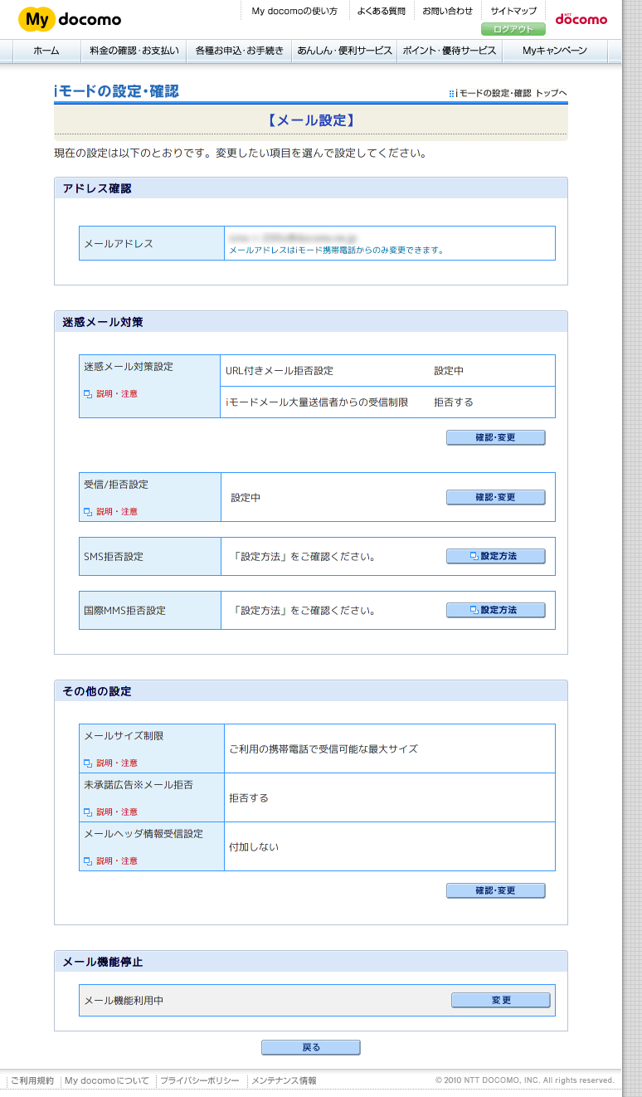Click 設定方法 for 国際MMS拒否設定
Screen dimensions: 642x1097
[496, 610]
